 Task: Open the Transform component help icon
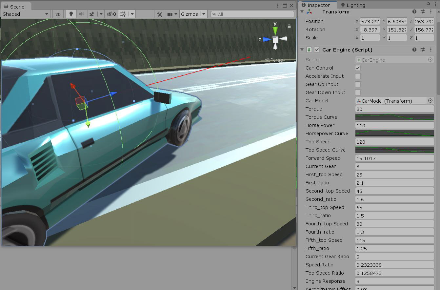[x=414, y=12]
